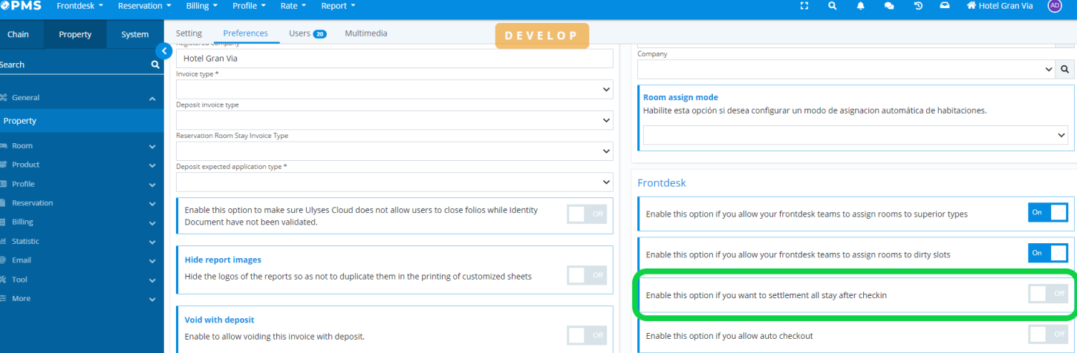Open the Reservation menu in top bar

click(146, 6)
